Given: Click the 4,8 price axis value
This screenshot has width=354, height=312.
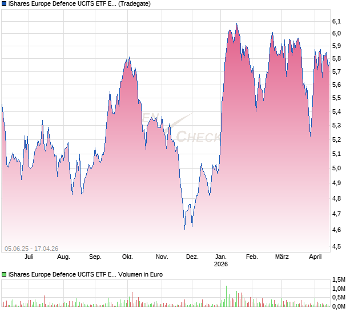Looking at the screenshot, I should pyautogui.click(x=336, y=199).
